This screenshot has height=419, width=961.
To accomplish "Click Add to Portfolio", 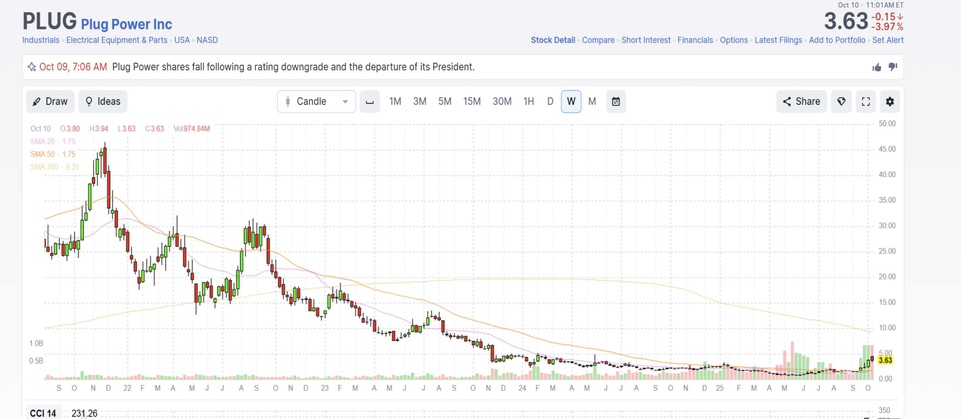I will [837, 40].
